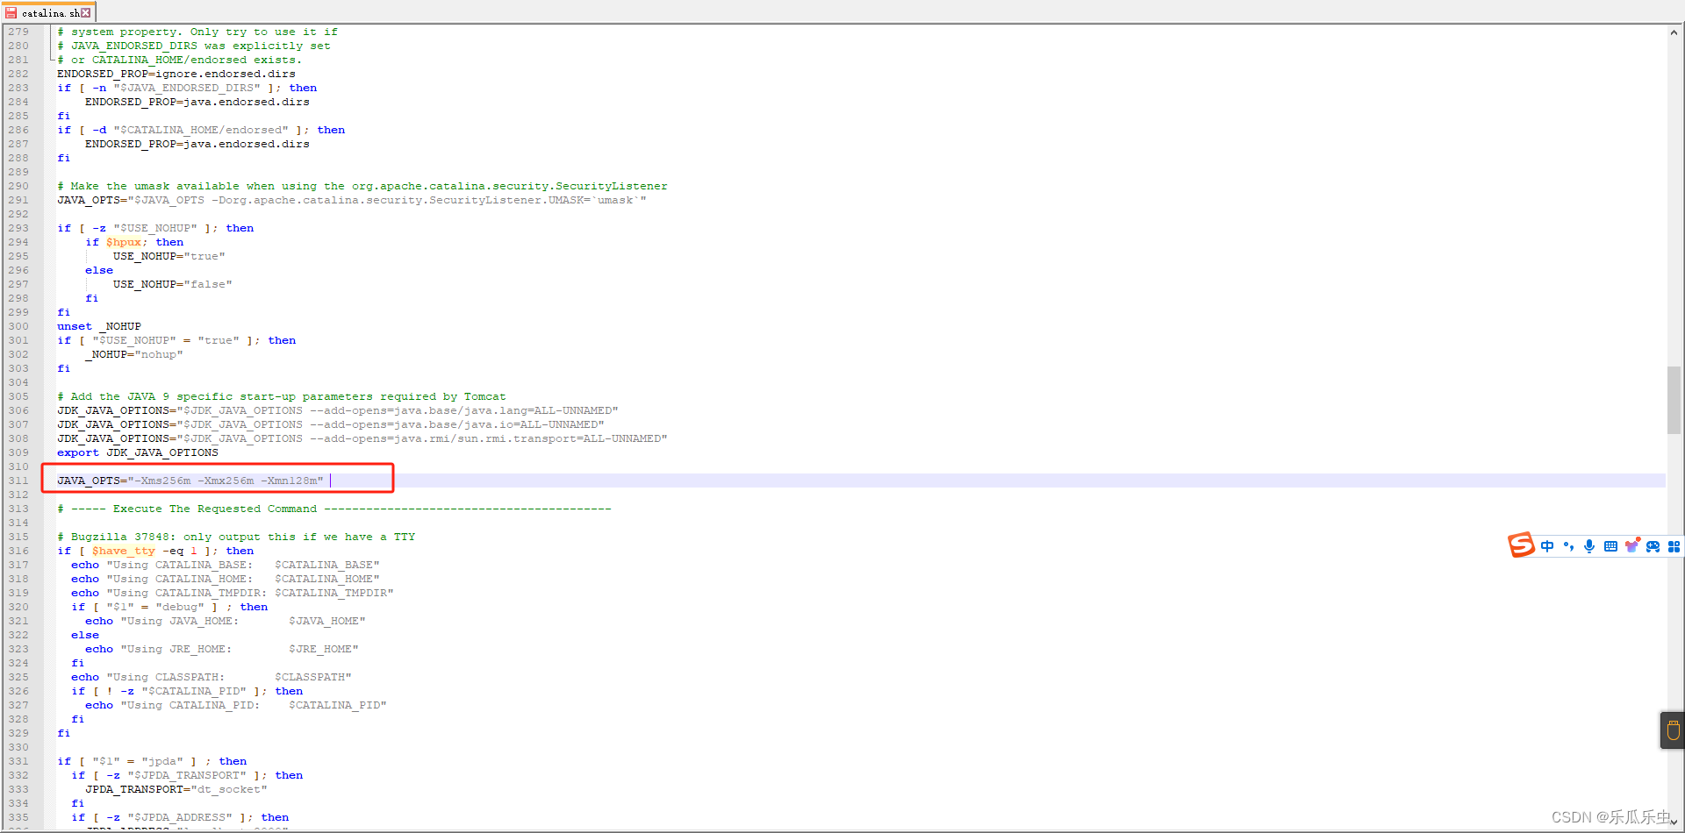Click the JDK_JAVA_OPTIONS sun.rmi.transport line
Viewport: 1685px width, 833px height.
click(362, 438)
